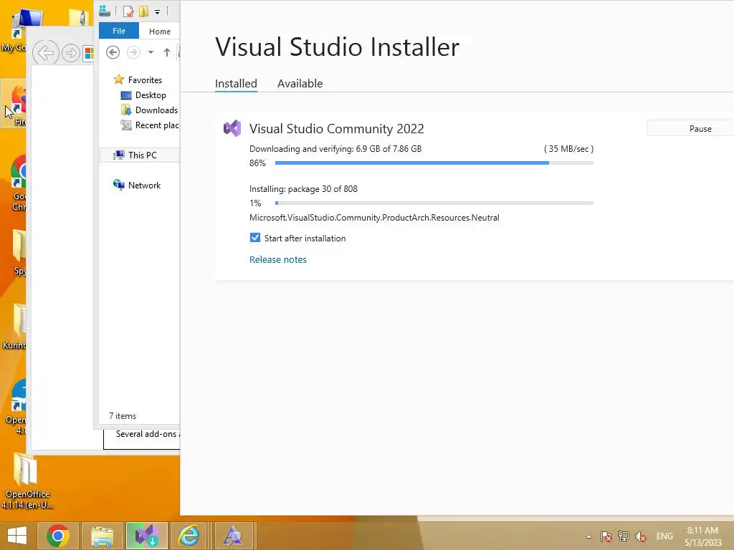Click 'Several add-ons' notification bar text
The image size is (734, 550).
pyautogui.click(x=146, y=434)
